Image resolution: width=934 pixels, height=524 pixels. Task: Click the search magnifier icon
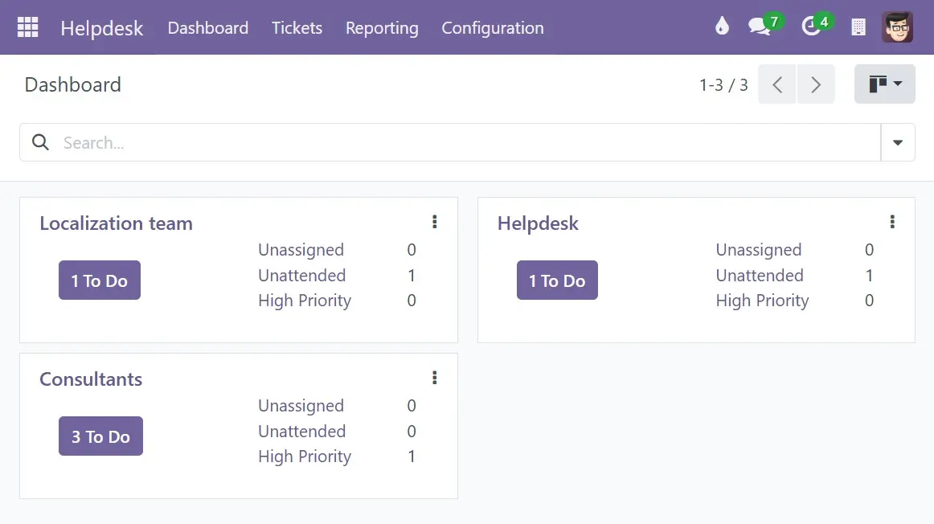tap(40, 142)
